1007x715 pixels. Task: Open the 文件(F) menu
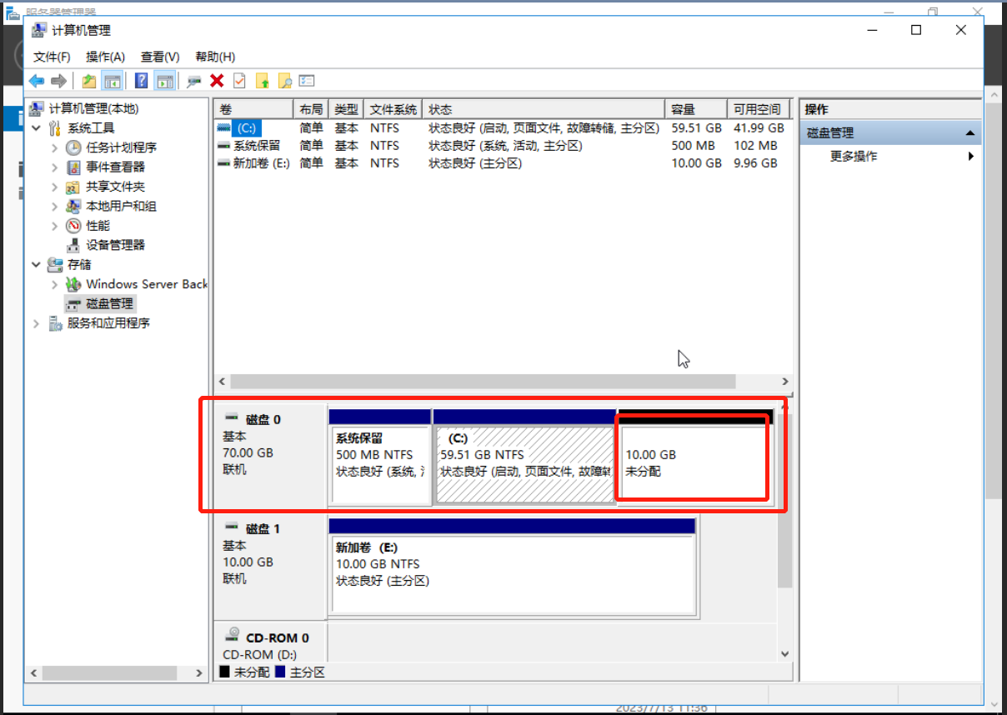(52, 57)
